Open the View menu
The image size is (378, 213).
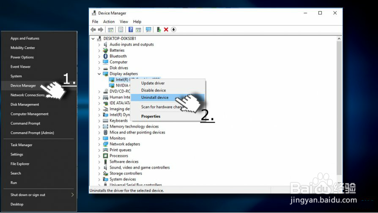123,22
